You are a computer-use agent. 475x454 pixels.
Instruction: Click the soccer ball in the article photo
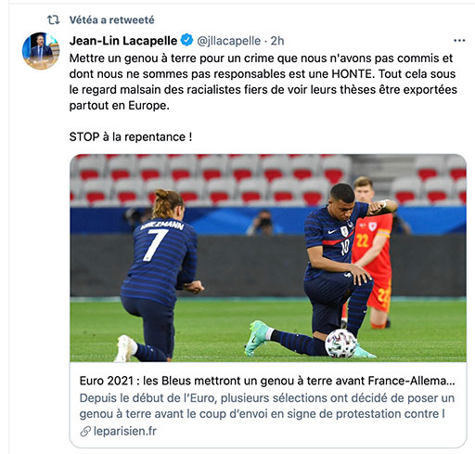pyautogui.click(x=340, y=344)
